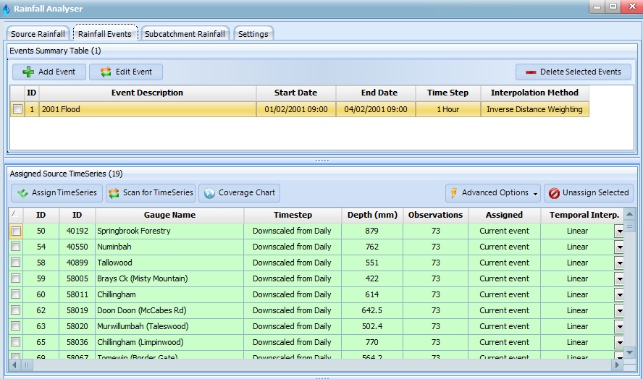
Task: Click the Unassign Selected prohibited icon
Action: click(554, 193)
